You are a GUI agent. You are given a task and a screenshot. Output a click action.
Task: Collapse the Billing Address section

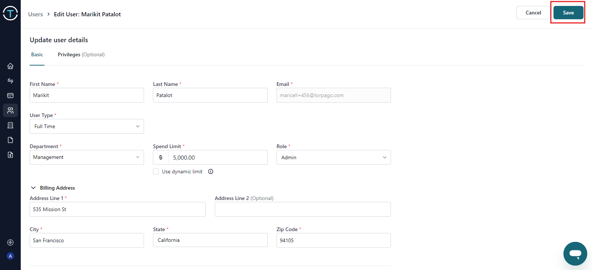click(33, 188)
